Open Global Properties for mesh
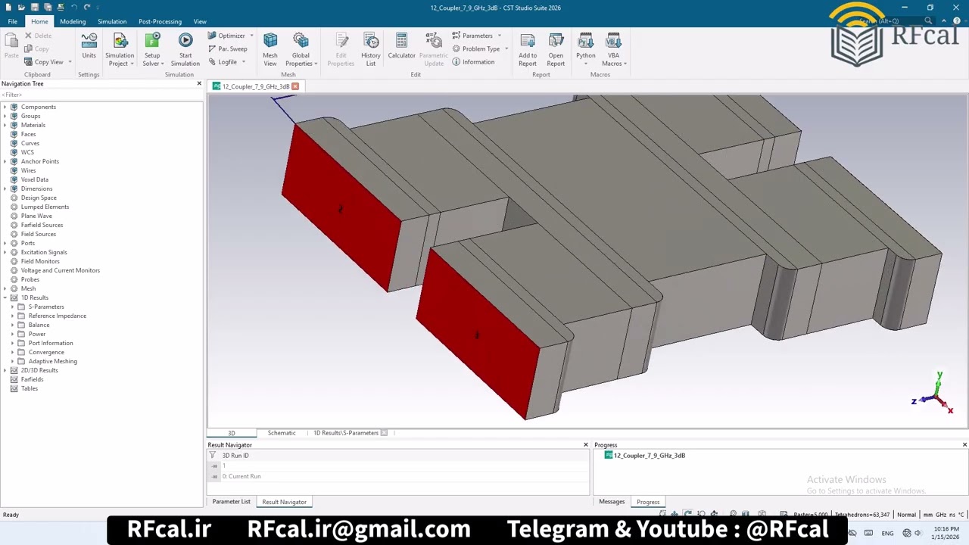This screenshot has height=545, width=969. pyautogui.click(x=301, y=50)
